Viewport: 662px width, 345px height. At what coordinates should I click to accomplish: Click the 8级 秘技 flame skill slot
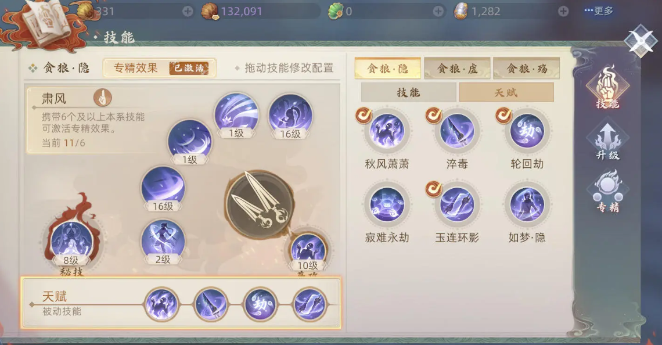click(71, 240)
